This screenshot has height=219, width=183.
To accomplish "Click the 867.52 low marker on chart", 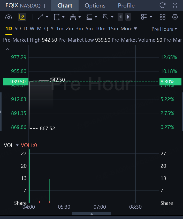I will tap(47, 128).
